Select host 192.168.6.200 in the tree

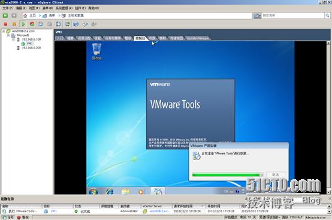click(x=31, y=48)
